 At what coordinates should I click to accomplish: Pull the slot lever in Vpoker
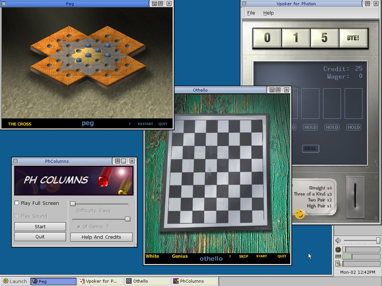[x=355, y=192]
